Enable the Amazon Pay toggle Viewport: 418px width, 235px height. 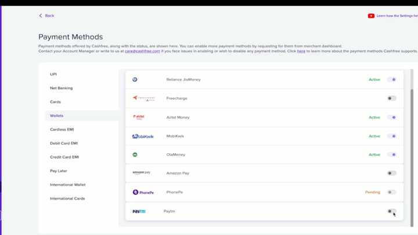[x=392, y=173]
